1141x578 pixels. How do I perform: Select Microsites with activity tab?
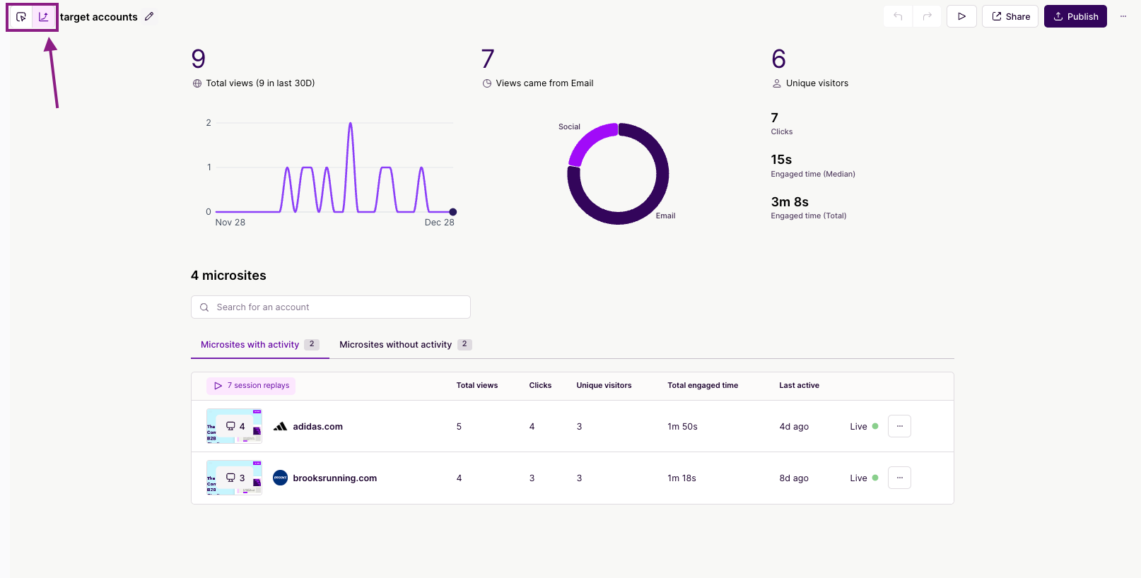(x=250, y=345)
